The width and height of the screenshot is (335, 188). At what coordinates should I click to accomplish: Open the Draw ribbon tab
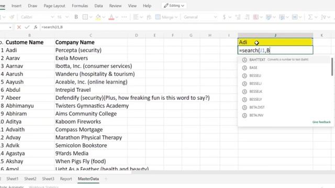pyautogui.click(x=32, y=6)
